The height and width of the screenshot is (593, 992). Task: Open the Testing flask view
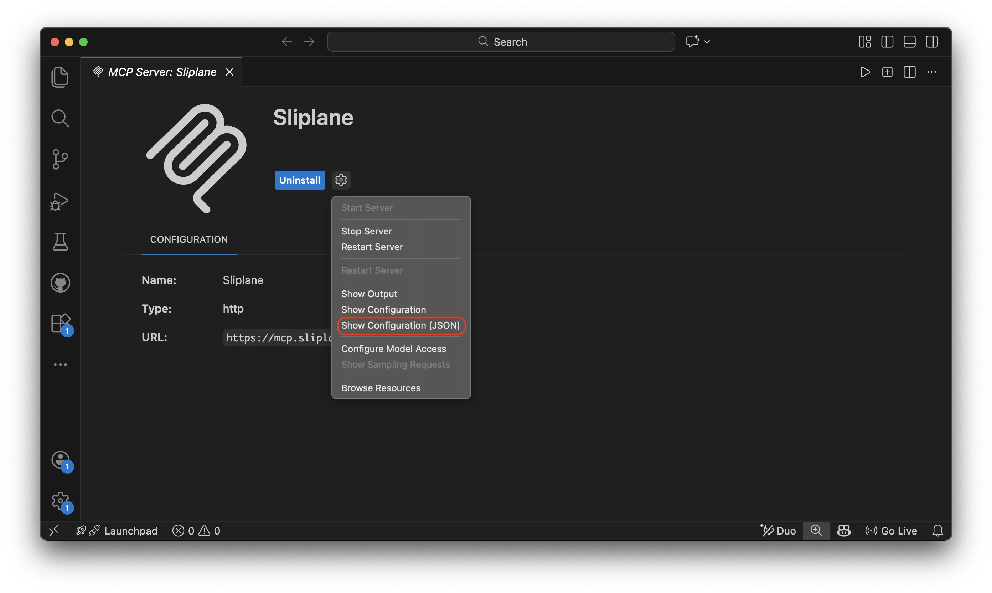(60, 242)
